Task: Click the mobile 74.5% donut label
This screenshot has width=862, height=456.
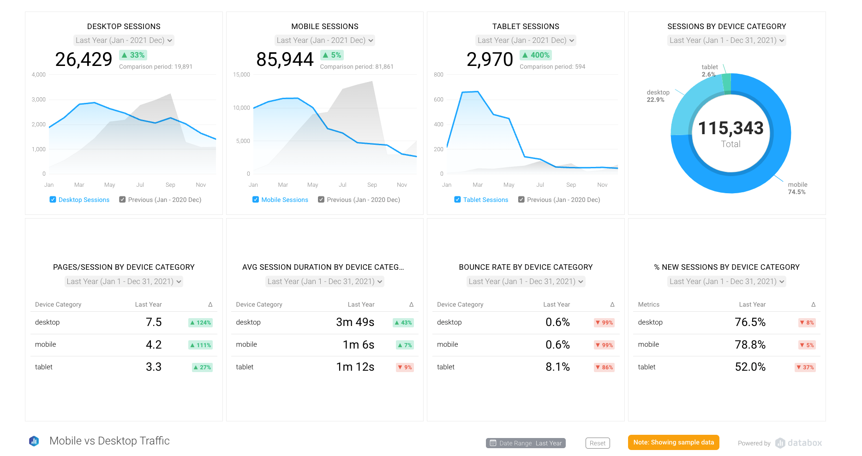Action: (x=797, y=188)
